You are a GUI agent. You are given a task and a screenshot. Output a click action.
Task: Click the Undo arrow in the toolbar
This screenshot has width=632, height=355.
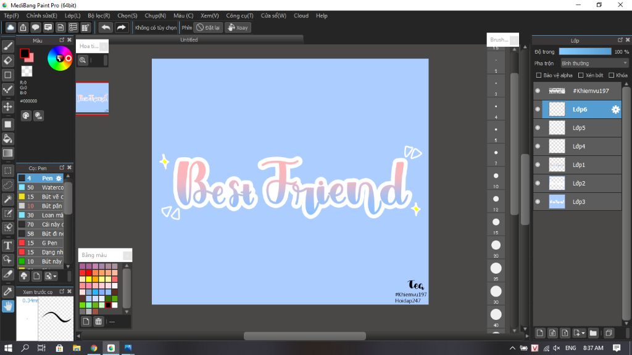pyautogui.click(x=106, y=27)
